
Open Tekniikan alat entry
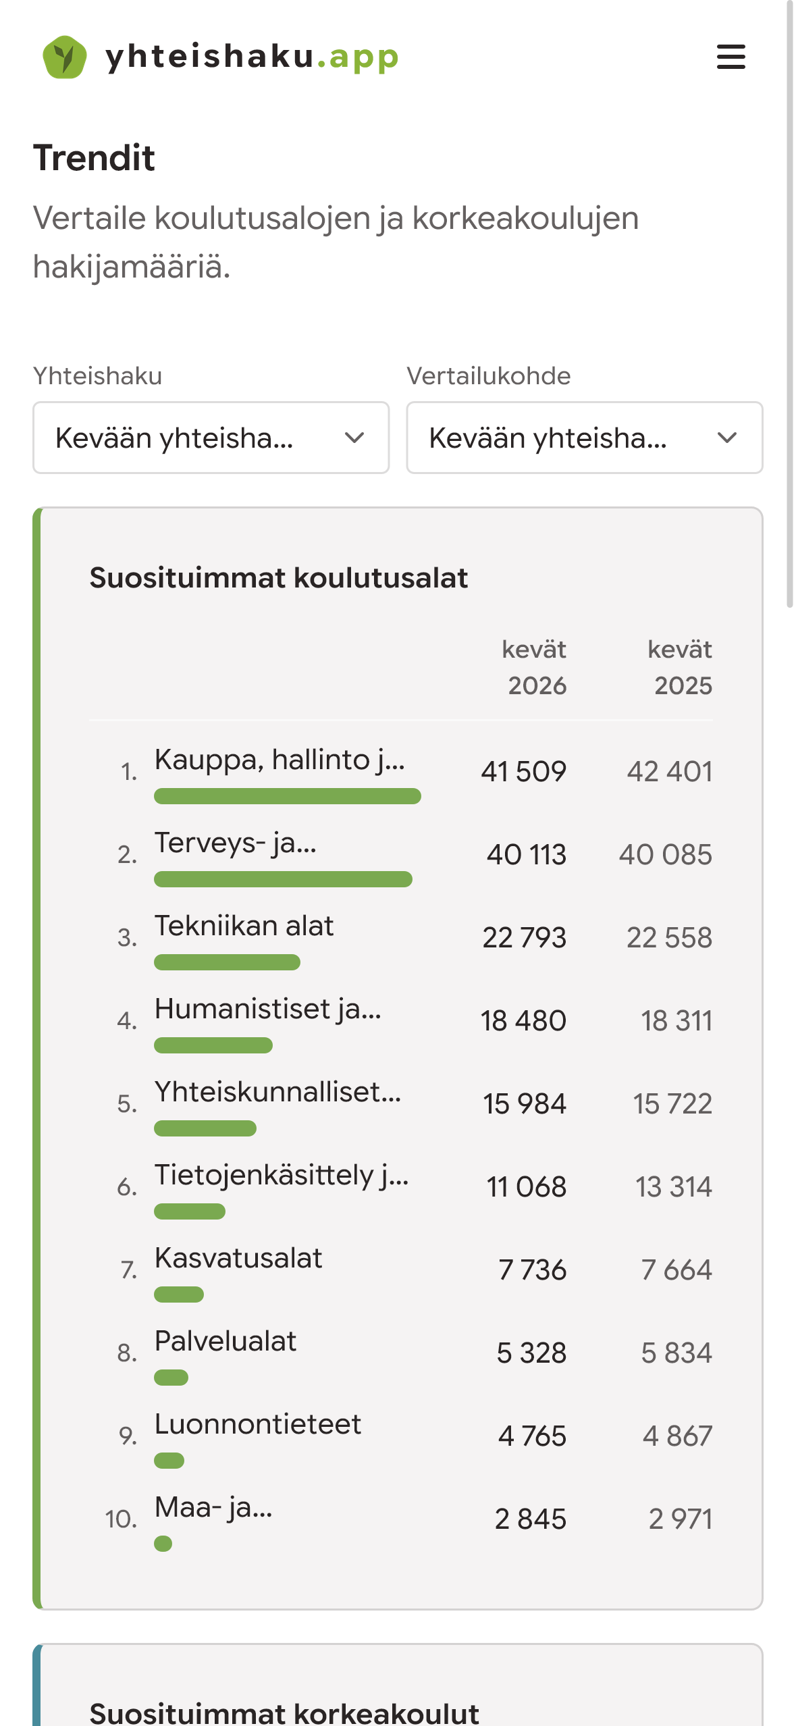tap(401, 937)
